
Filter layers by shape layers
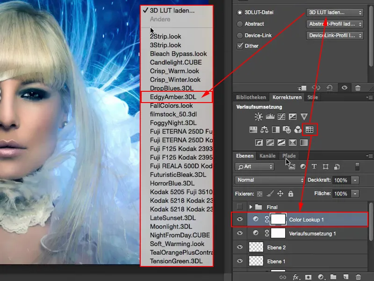pyautogui.click(x=325, y=167)
